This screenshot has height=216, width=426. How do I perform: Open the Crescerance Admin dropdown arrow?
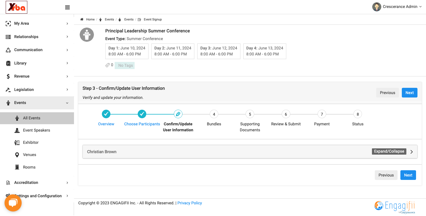(x=421, y=7)
